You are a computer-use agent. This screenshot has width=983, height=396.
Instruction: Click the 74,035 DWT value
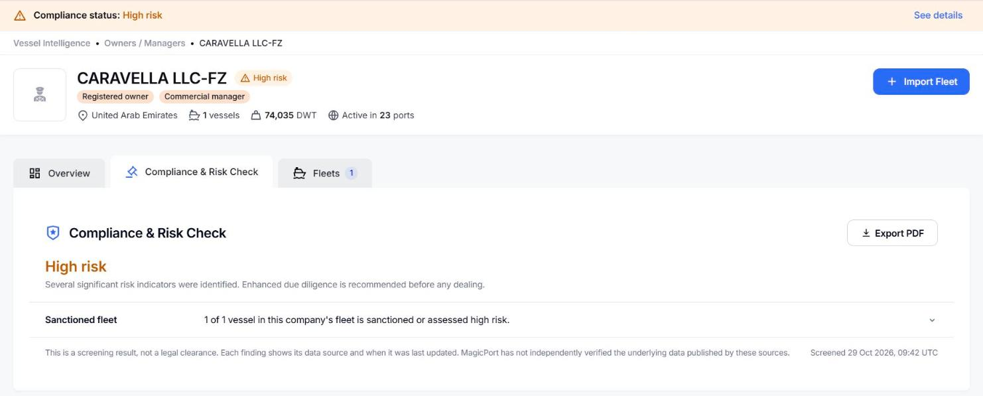291,115
